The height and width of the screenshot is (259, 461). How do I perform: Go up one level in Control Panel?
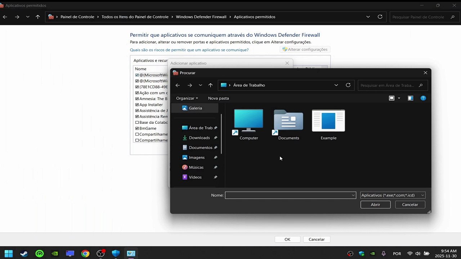pos(38,17)
